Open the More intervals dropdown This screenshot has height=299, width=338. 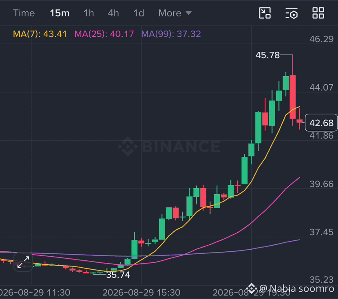(x=175, y=13)
